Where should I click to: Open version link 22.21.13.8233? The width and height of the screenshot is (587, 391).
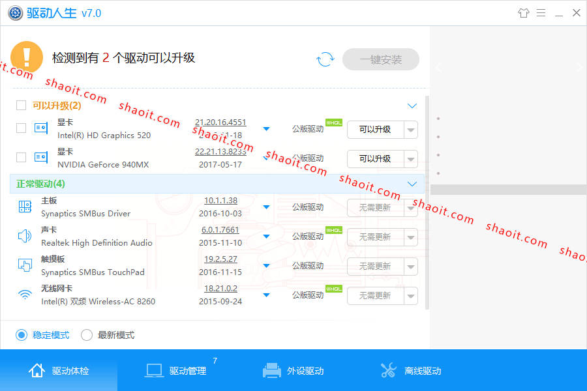(x=220, y=152)
